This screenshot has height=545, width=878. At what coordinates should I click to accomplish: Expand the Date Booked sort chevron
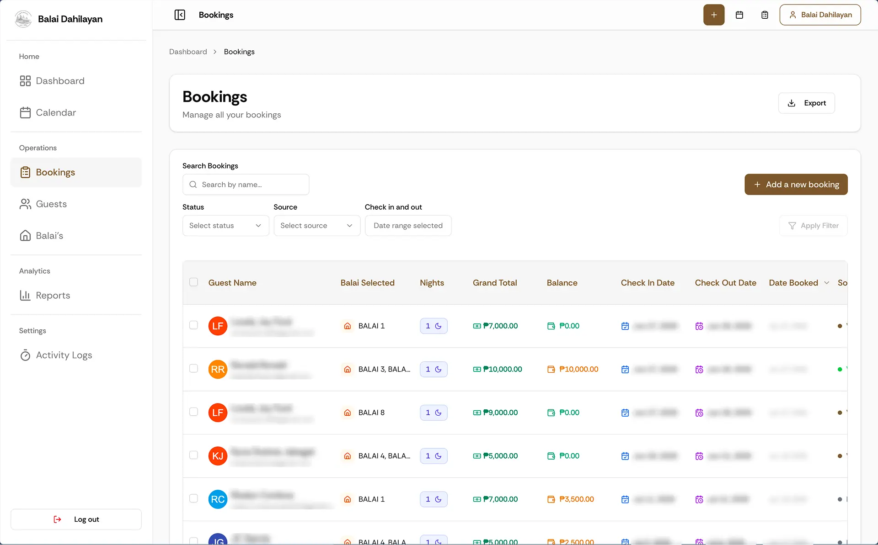(826, 283)
